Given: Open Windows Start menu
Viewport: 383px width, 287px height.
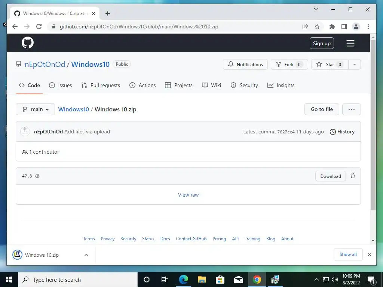Looking at the screenshot, I should [x=9, y=280].
